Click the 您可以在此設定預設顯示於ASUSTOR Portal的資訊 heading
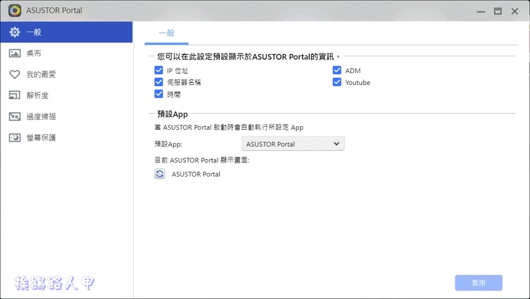Screen dimensions: 530x299 [248, 57]
